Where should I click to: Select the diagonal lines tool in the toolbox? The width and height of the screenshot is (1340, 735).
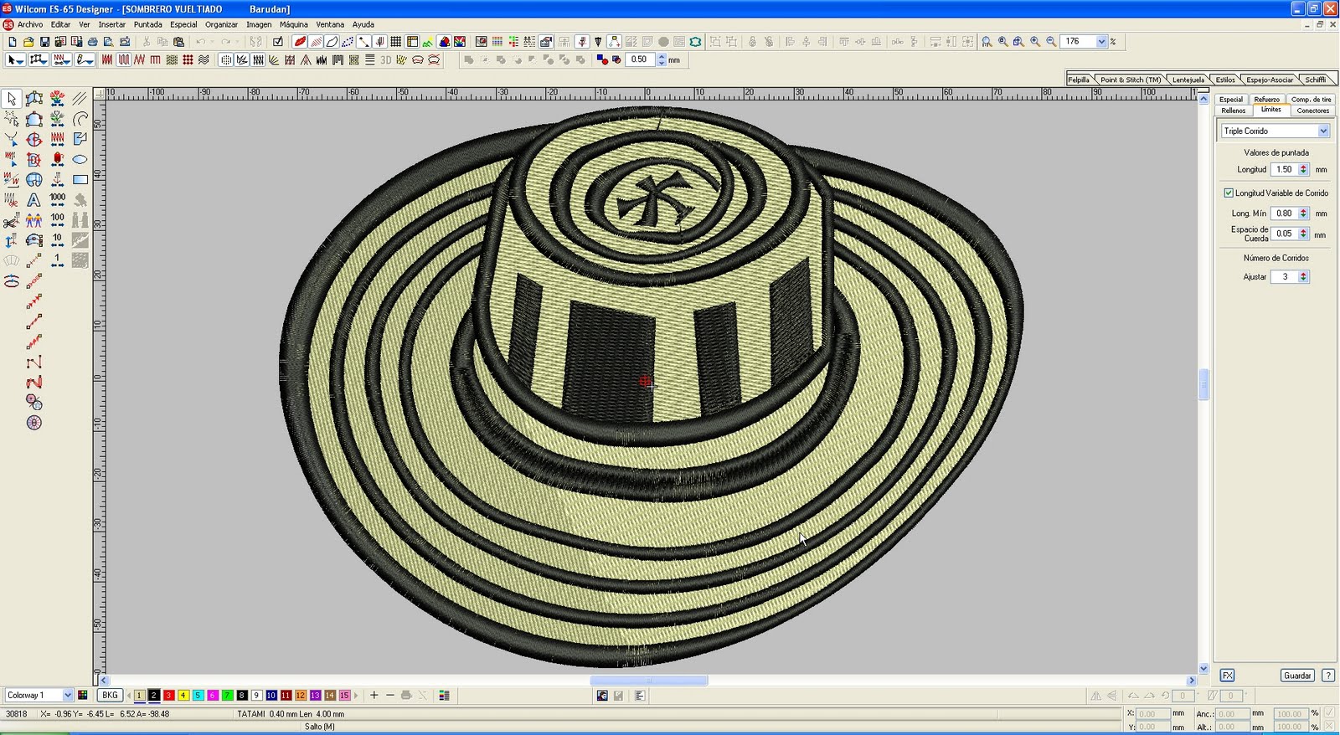80,99
